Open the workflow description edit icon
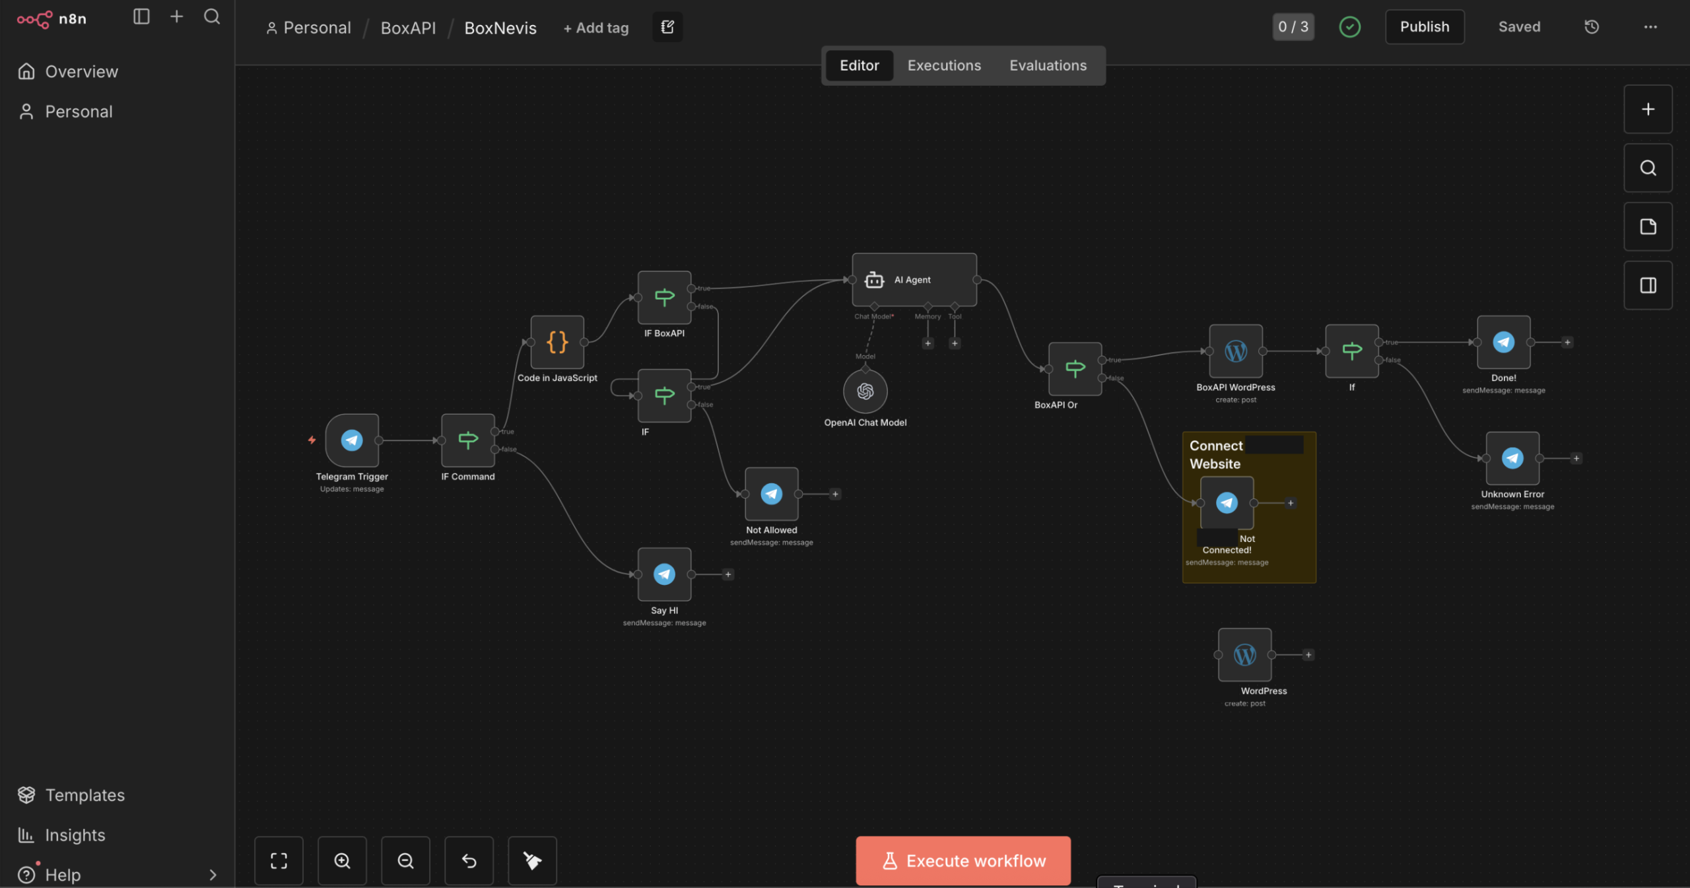 667,27
